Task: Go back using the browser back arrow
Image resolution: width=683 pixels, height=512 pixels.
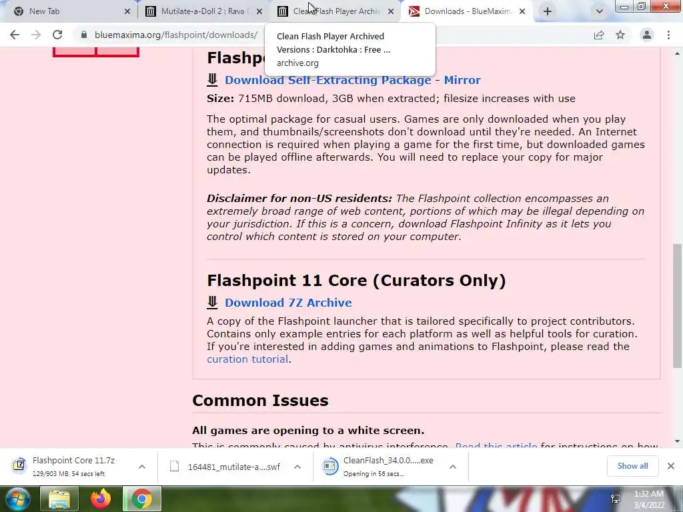Action: click(15, 35)
